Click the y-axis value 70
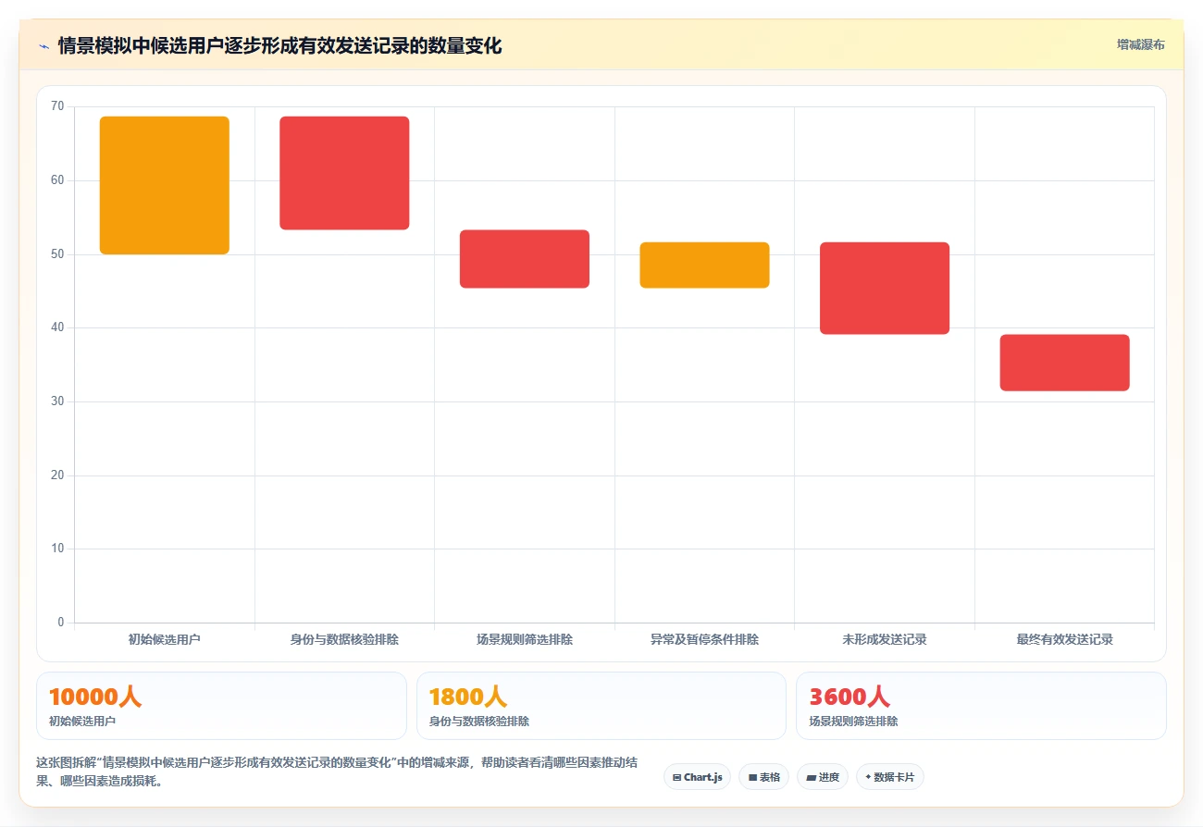 coord(57,106)
